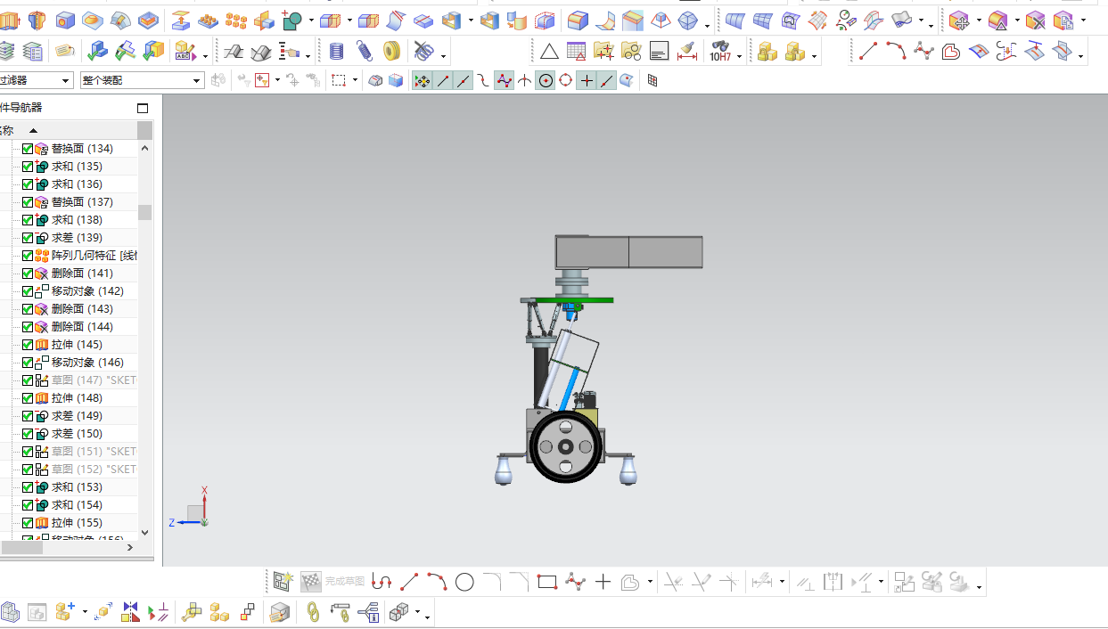The width and height of the screenshot is (1108, 629).
Task: Click the Pattern Feature orange cubes icon
Action: [x=236, y=20]
